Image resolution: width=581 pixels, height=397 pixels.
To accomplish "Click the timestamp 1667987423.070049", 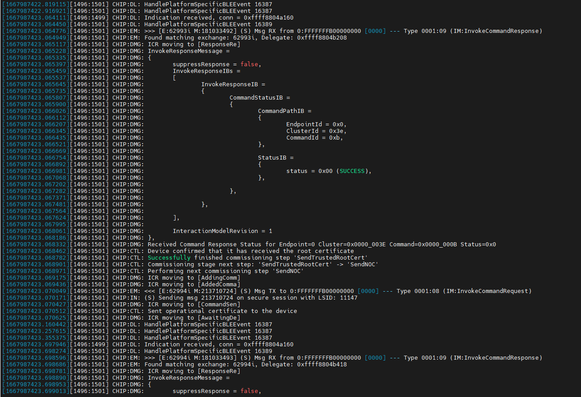I will pyautogui.click(x=36, y=291).
